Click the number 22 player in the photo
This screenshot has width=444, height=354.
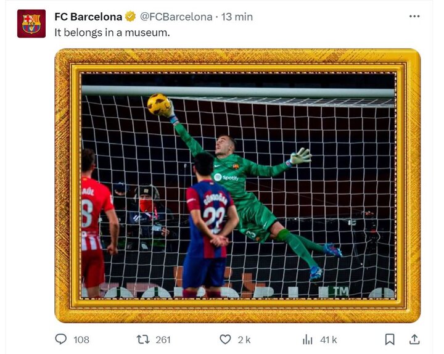click(209, 225)
